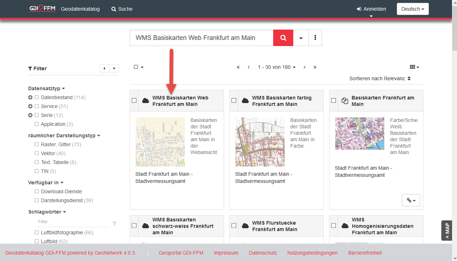Open the 1 - 30 von 180 page dropdown

(x=277, y=67)
